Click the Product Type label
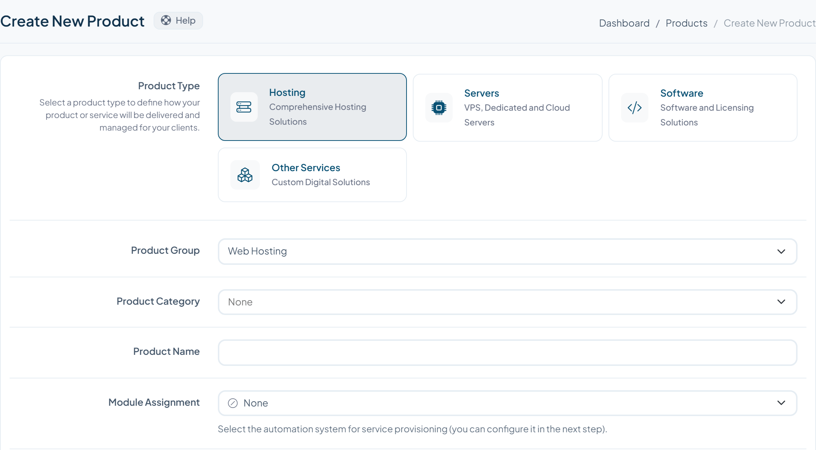This screenshot has height=450, width=816. click(169, 86)
